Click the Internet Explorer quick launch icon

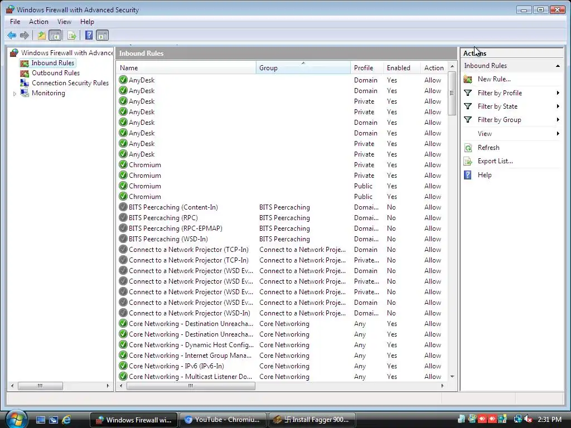click(x=66, y=420)
